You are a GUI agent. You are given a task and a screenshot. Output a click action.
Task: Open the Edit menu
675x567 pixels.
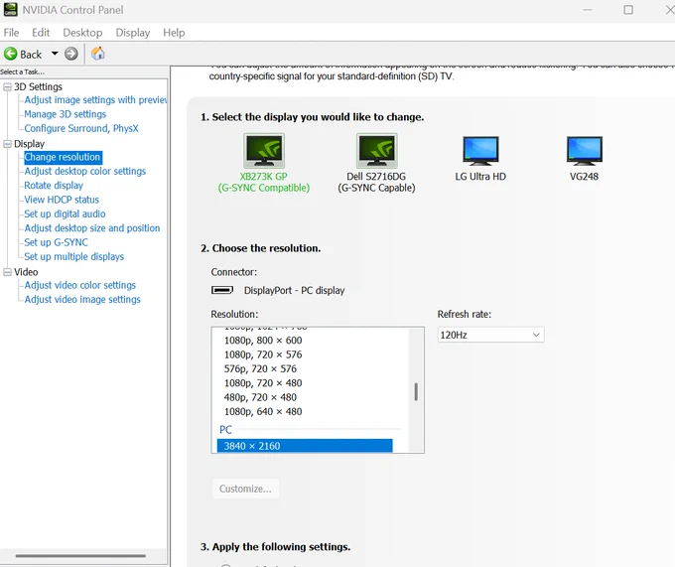tap(41, 33)
